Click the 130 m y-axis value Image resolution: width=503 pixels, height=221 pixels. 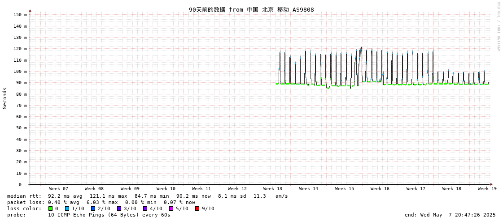[21, 38]
